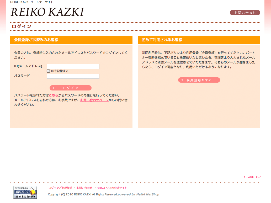The width and height of the screenshot is (271, 203).
Task: Select the 初めて利用されるお客様 header
Action: click(x=162, y=40)
